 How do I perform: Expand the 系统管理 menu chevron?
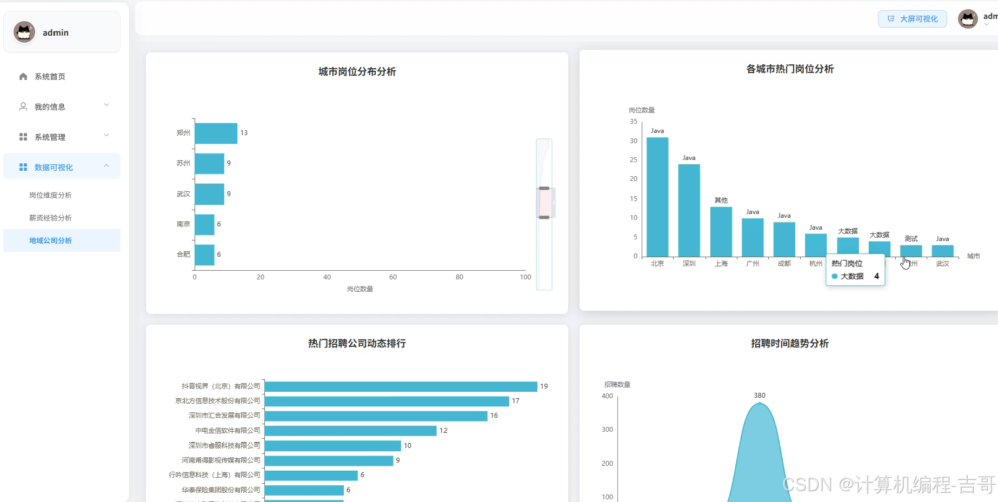107,135
